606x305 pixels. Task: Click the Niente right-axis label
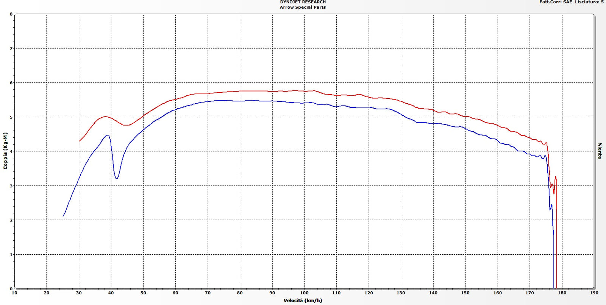tap(600, 151)
